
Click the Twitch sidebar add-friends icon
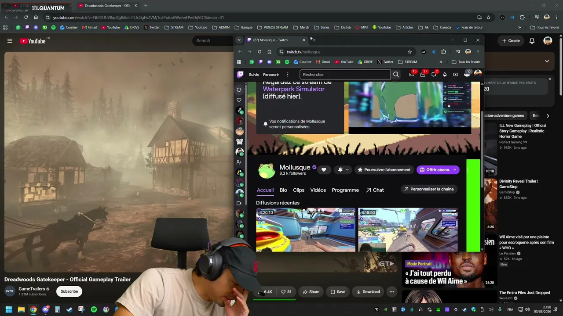click(239, 162)
